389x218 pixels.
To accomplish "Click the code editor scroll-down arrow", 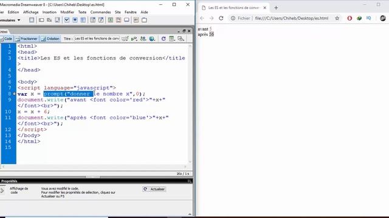I will click(x=190, y=162).
